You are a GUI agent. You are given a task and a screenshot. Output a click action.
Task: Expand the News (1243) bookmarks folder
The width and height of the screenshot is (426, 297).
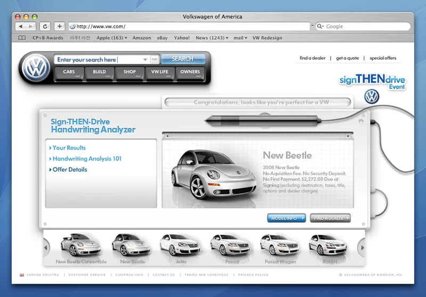[212, 38]
